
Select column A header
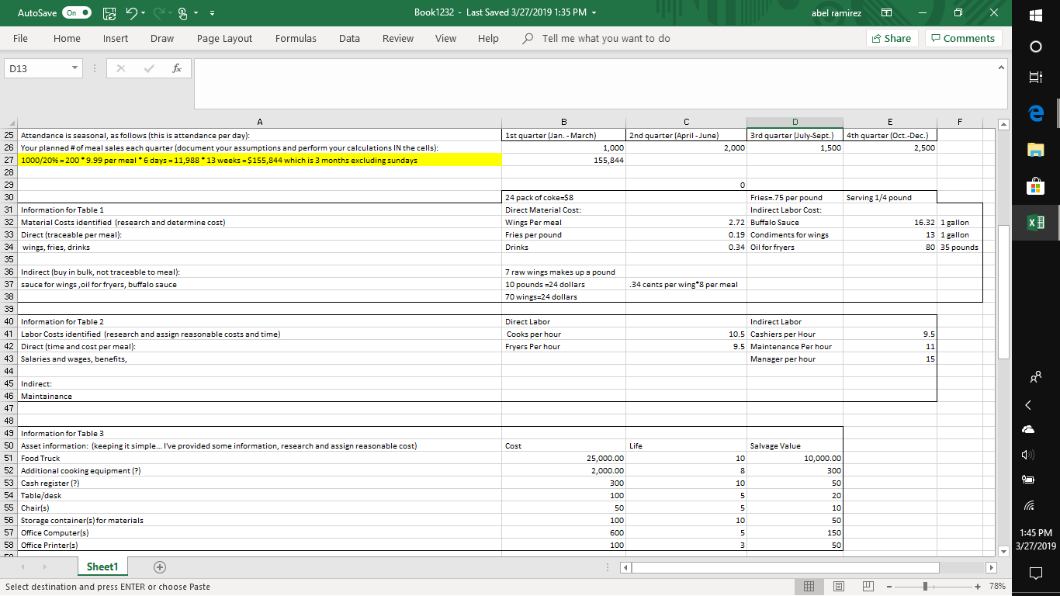[x=260, y=122]
